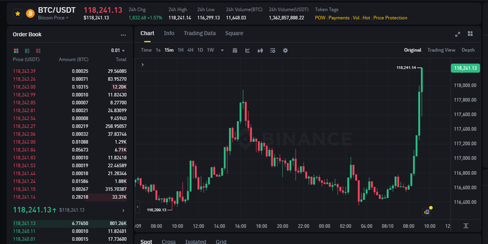Open the Price Protection tag
This screenshot has width=488, height=244.
(390, 18)
